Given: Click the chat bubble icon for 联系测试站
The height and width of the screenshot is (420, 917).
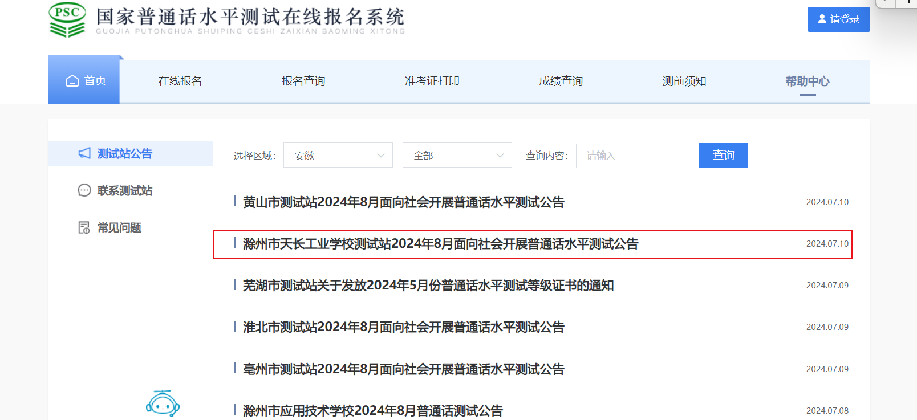Looking at the screenshot, I should (x=84, y=190).
